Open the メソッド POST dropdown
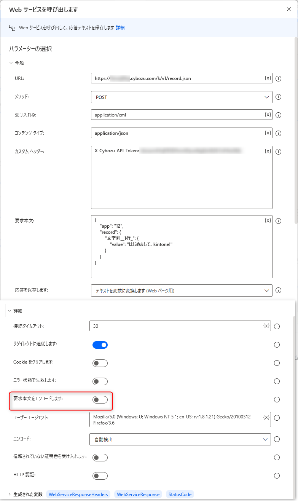Viewport: 298px width, 501px height. [182, 97]
